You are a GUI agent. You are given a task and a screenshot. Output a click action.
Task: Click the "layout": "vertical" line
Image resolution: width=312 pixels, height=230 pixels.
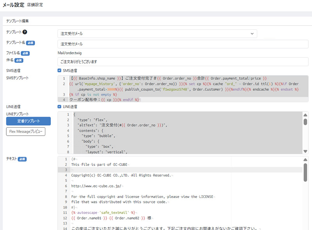106,152
